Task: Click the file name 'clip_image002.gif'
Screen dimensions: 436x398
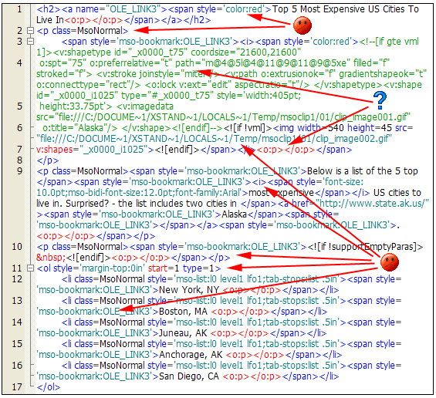Action: [x=352, y=139]
